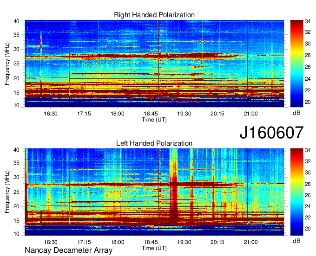The width and height of the screenshot is (316, 256).
Task: Click the 20:15 tick of Right Handed plot
Action: (x=217, y=114)
